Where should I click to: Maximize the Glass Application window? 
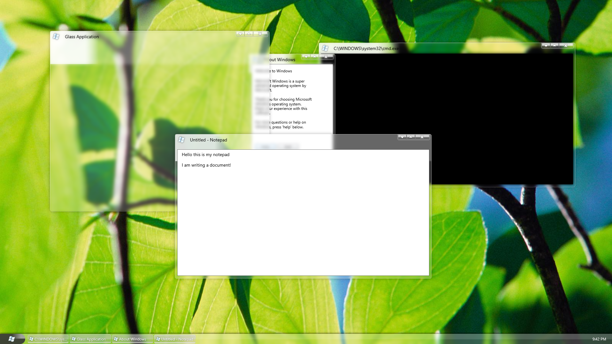(x=249, y=34)
